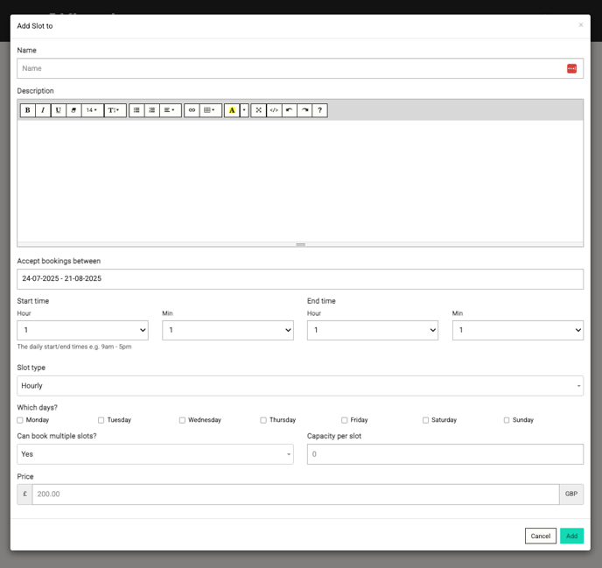The height and width of the screenshot is (568, 602).
Task: Toggle fullscreen mode for the editor
Action: 259,110
